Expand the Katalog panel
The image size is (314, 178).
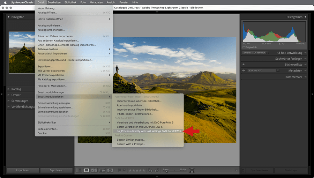[9, 89]
